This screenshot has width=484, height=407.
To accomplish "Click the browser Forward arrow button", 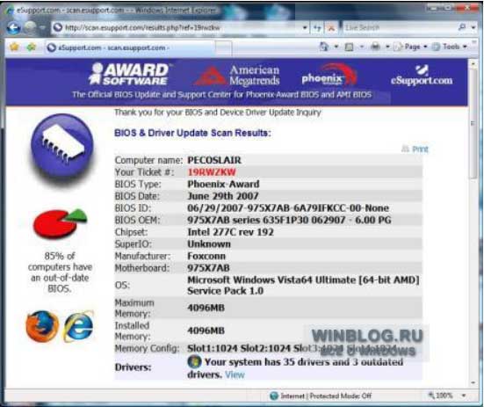I will point(30,28).
